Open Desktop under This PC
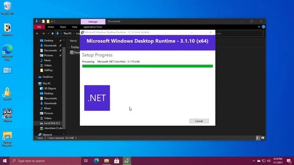Viewport: 294px width, 165px height. (49, 93)
